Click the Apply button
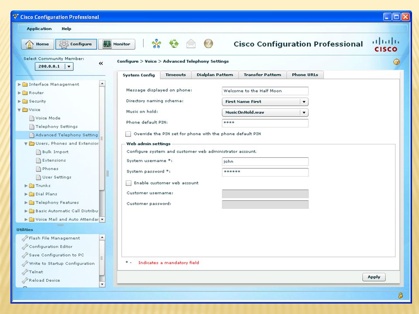The height and width of the screenshot is (314, 419). click(x=374, y=277)
